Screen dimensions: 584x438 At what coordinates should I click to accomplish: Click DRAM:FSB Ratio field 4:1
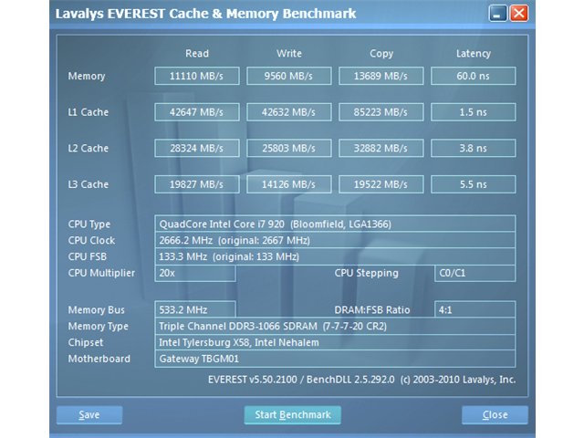474,309
